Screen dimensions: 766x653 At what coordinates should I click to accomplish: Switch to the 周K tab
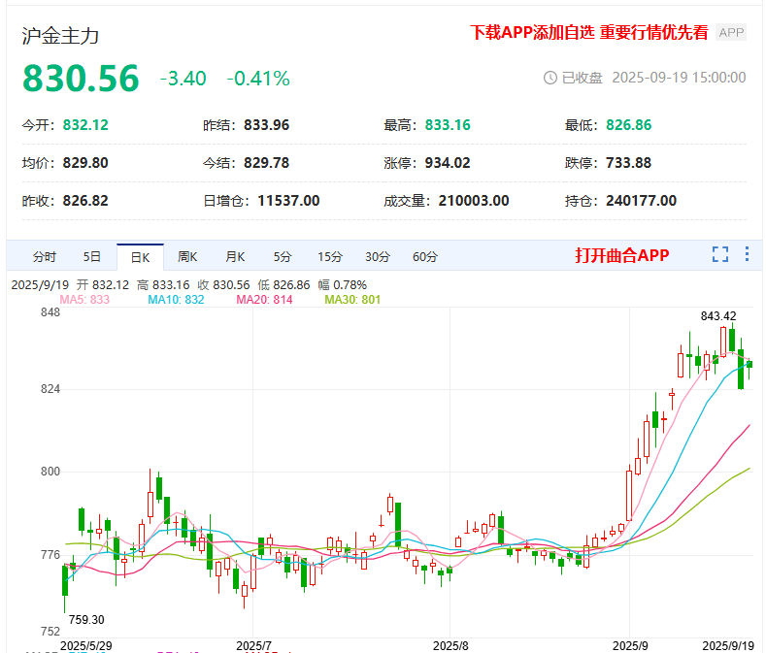[187, 257]
